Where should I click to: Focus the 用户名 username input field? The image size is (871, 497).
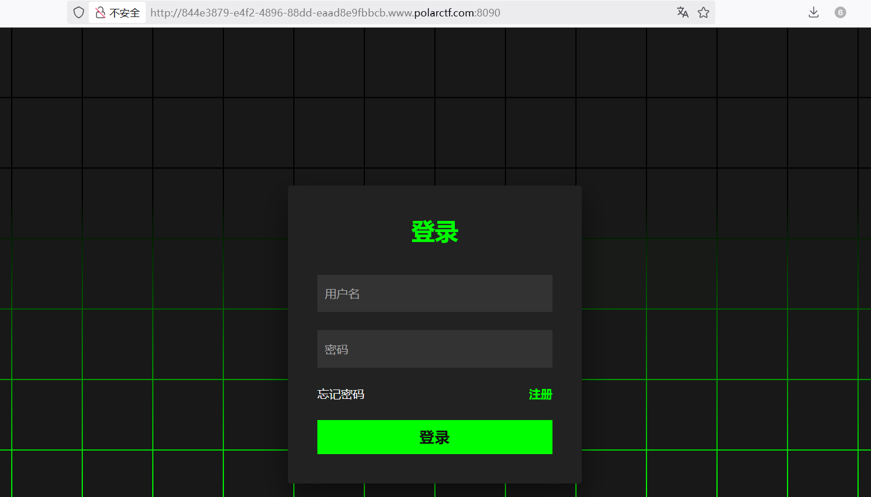coord(434,294)
